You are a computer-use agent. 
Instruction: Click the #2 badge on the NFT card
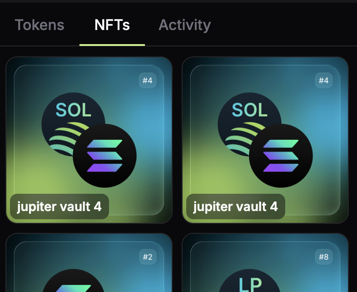(x=148, y=257)
